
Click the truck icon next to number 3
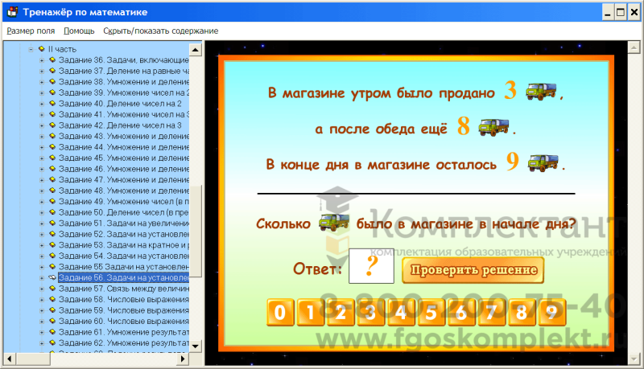pyautogui.click(x=541, y=91)
